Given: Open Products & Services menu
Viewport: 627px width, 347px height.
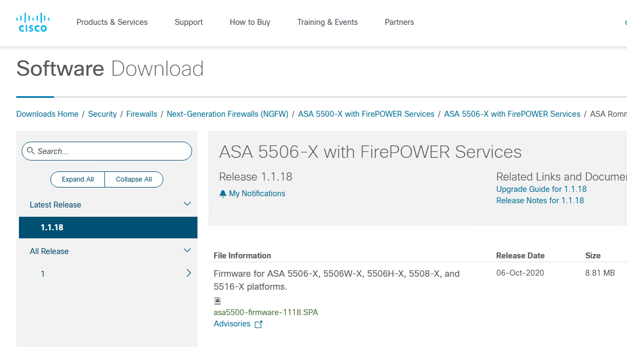Looking at the screenshot, I should [112, 22].
